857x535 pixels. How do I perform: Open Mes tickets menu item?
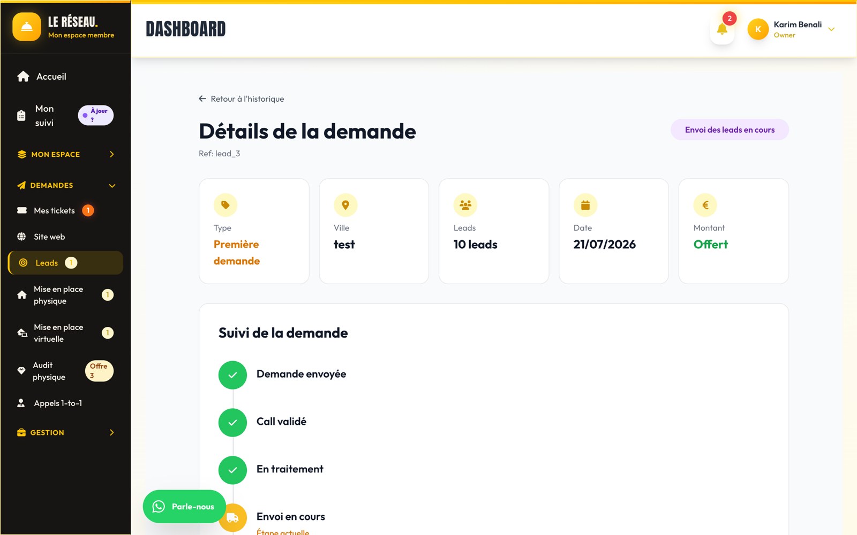pyautogui.click(x=65, y=211)
